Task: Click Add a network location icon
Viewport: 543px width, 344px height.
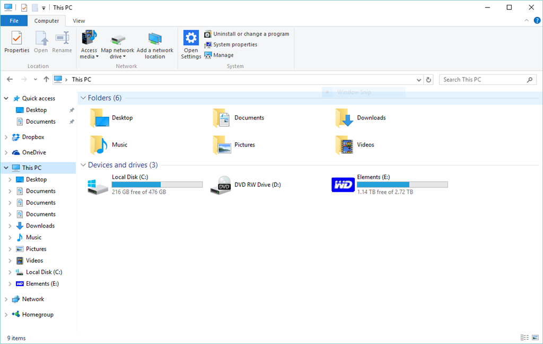Action: [155, 39]
